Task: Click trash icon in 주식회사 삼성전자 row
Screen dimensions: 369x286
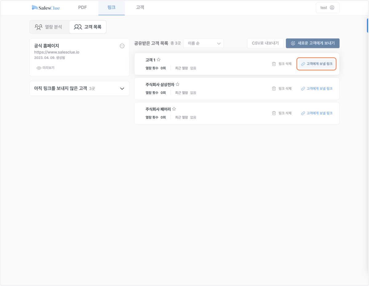Action: tap(274, 88)
